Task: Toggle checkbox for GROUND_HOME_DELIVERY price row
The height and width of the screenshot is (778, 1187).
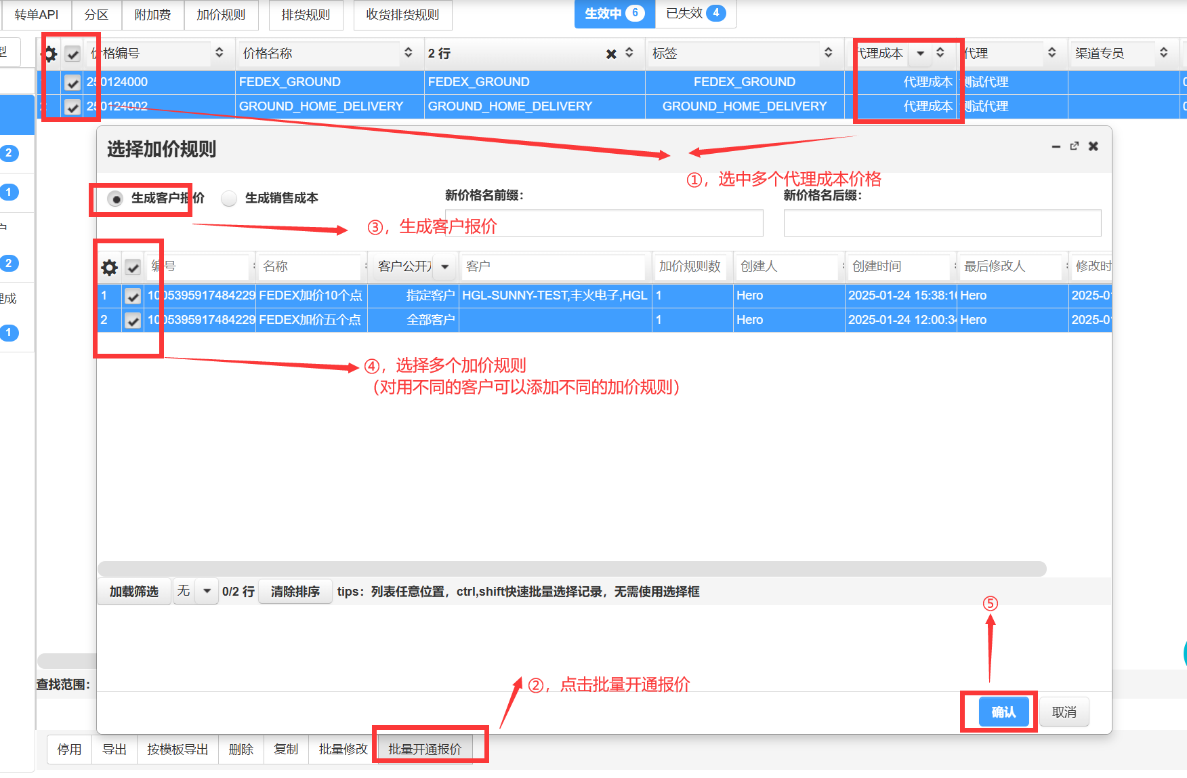Action: [x=72, y=107]
